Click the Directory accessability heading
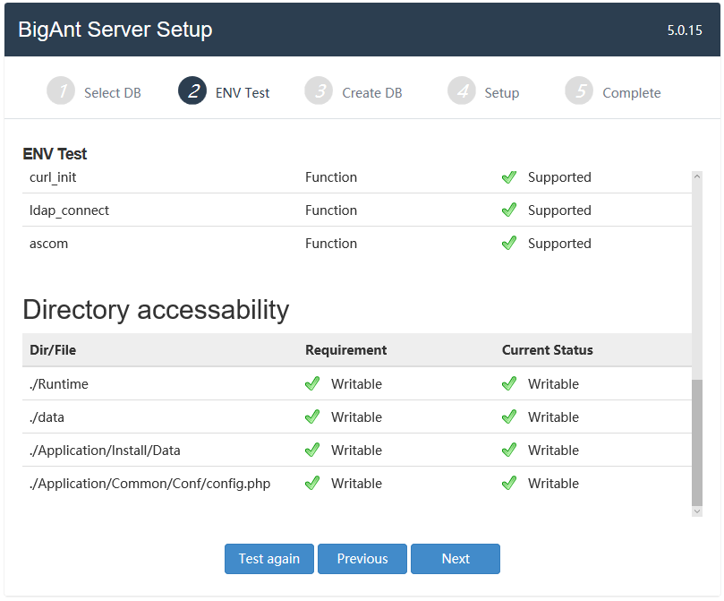The image size is (724, 601). pyautogui.click(x=156, y=310)
